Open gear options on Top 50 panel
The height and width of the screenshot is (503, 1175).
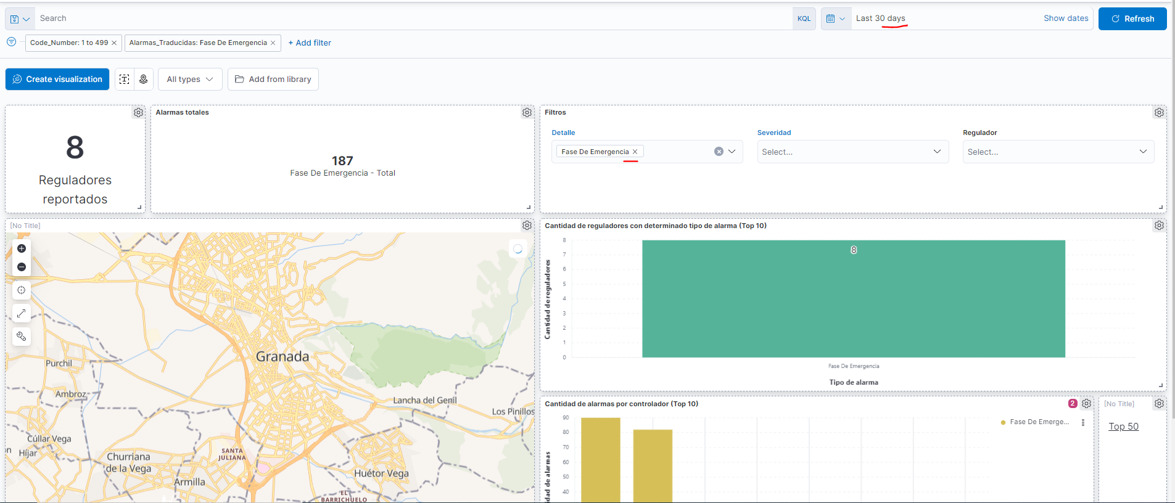[1159, 404]
